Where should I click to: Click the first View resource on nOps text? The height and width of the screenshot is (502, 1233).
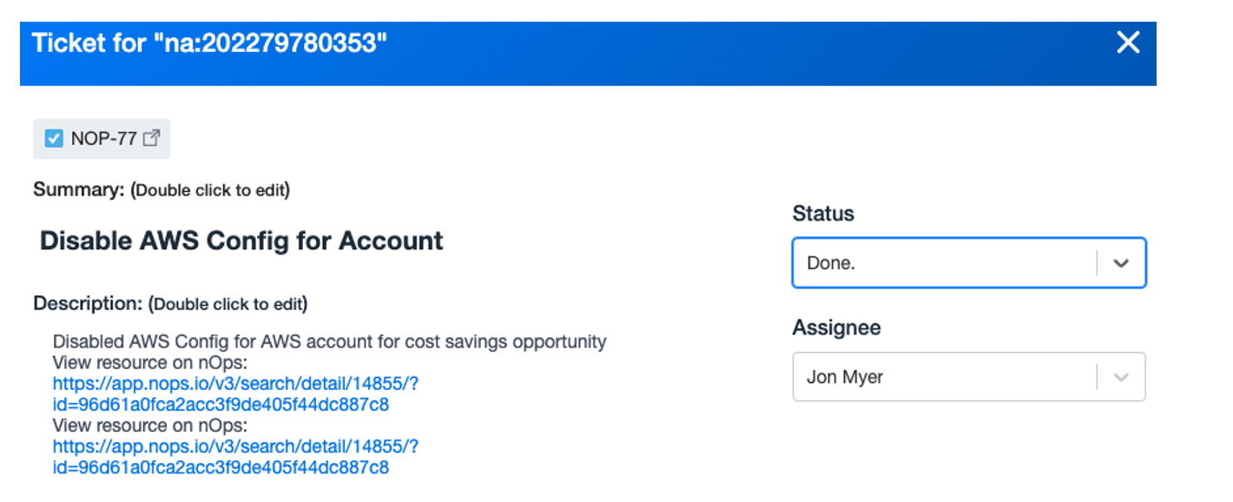[x=150, y=362]
